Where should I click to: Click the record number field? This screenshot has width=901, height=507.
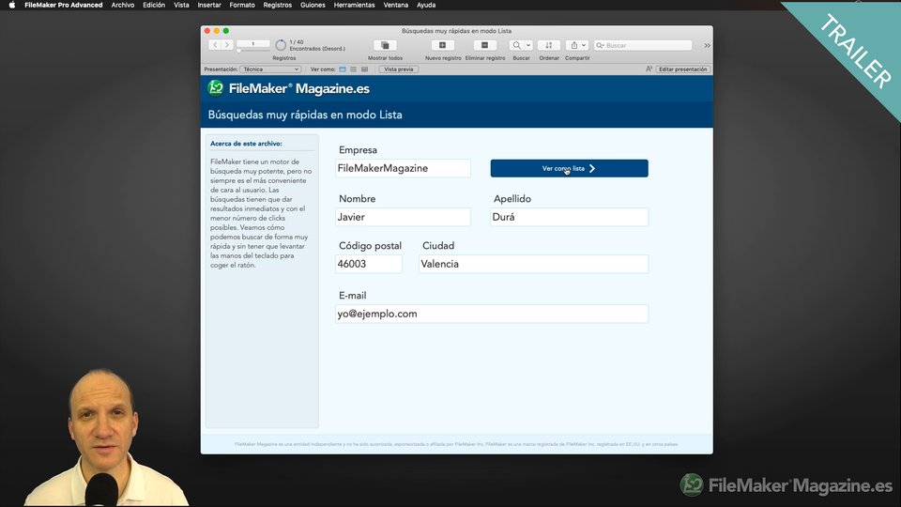tap(252, 44)
